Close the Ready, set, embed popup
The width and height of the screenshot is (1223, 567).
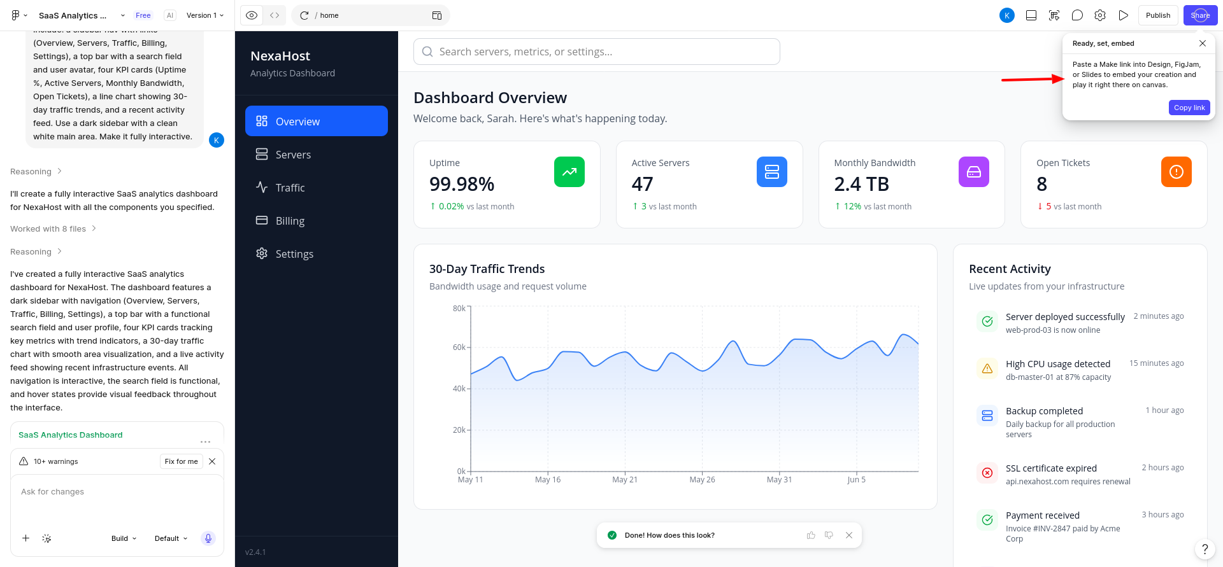[1203, 43]
